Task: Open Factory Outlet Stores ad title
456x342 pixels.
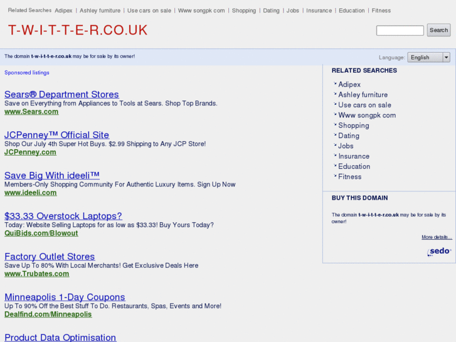Action: [50, 257]
